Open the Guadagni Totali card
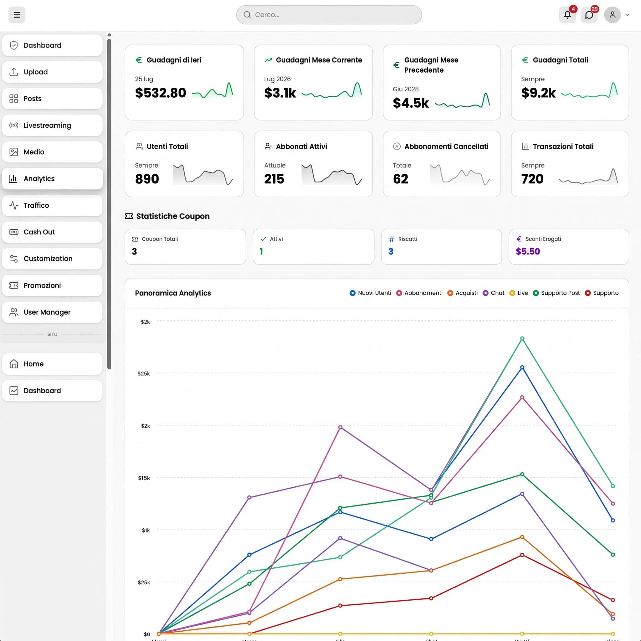The image size is (641, 641). (570, 82)
